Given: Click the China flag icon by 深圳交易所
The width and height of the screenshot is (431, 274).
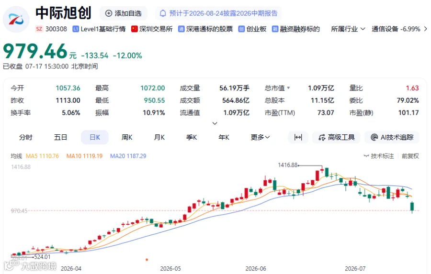Looking at the screenshot, I should click(x=135, y=29).
